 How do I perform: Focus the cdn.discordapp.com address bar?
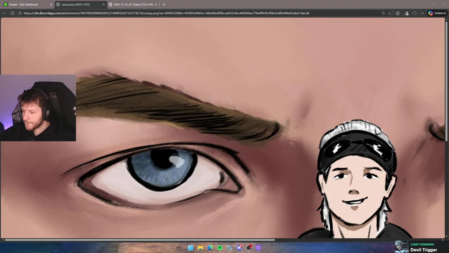166,13
